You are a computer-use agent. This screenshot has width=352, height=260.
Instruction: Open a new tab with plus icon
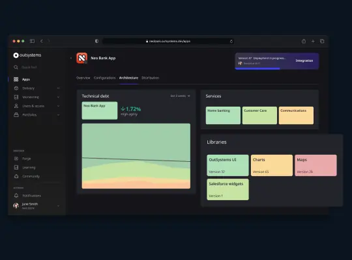[x=313, y=41]
